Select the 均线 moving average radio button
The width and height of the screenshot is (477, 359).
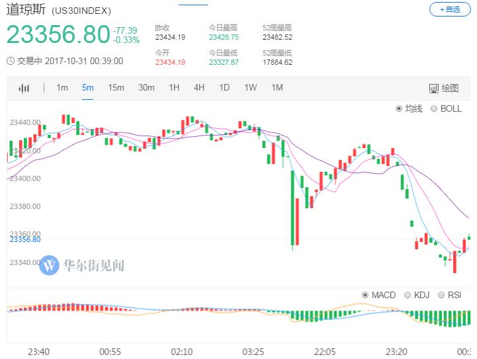[399, 108]
